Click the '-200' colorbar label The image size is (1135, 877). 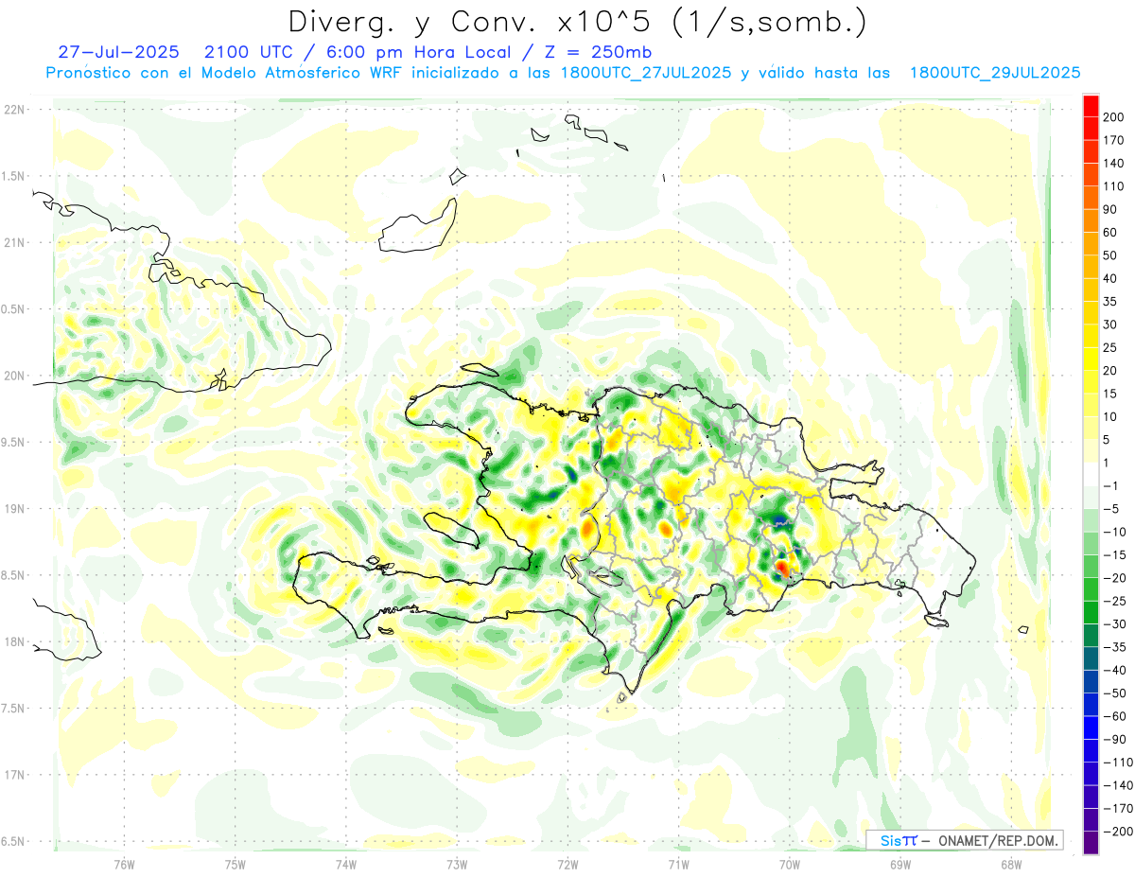point(1117,833)
